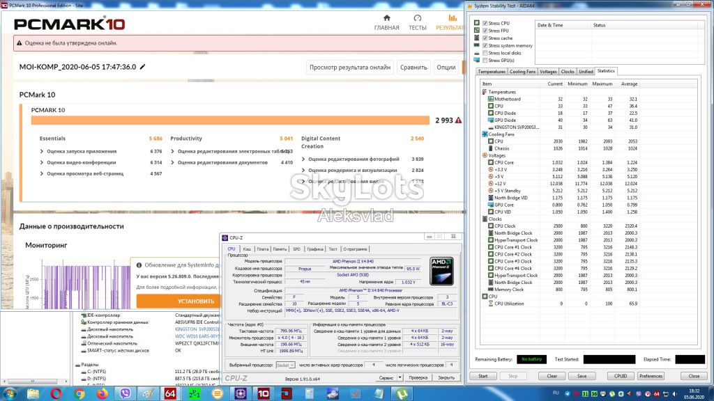The height and width of the screenshot is (401, 714).
Task: Click the AMD Phenom II logo in CPU-Z
Action: tap(441, 271)
